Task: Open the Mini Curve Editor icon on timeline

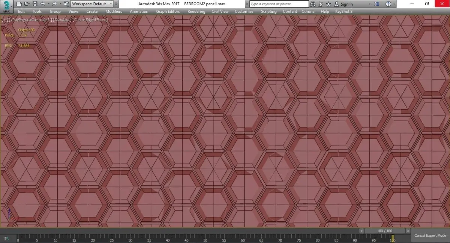Action: tap(7, 238)
